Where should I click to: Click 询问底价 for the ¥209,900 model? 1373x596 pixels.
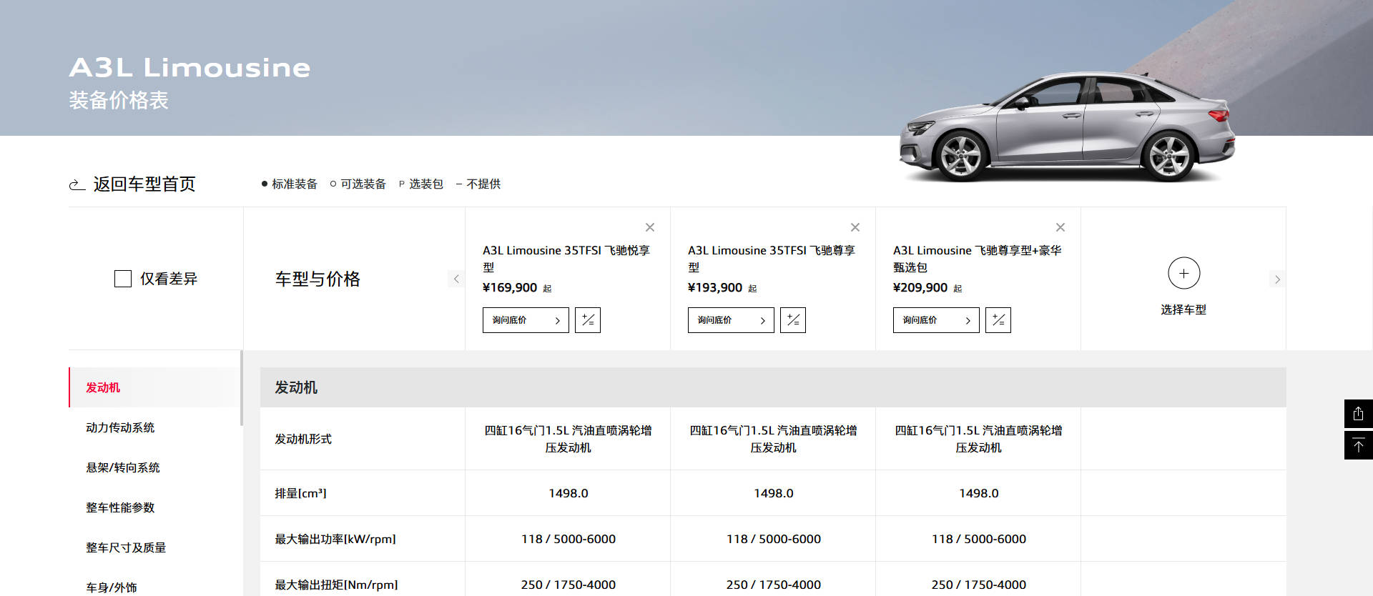click(x=936, y=320)
